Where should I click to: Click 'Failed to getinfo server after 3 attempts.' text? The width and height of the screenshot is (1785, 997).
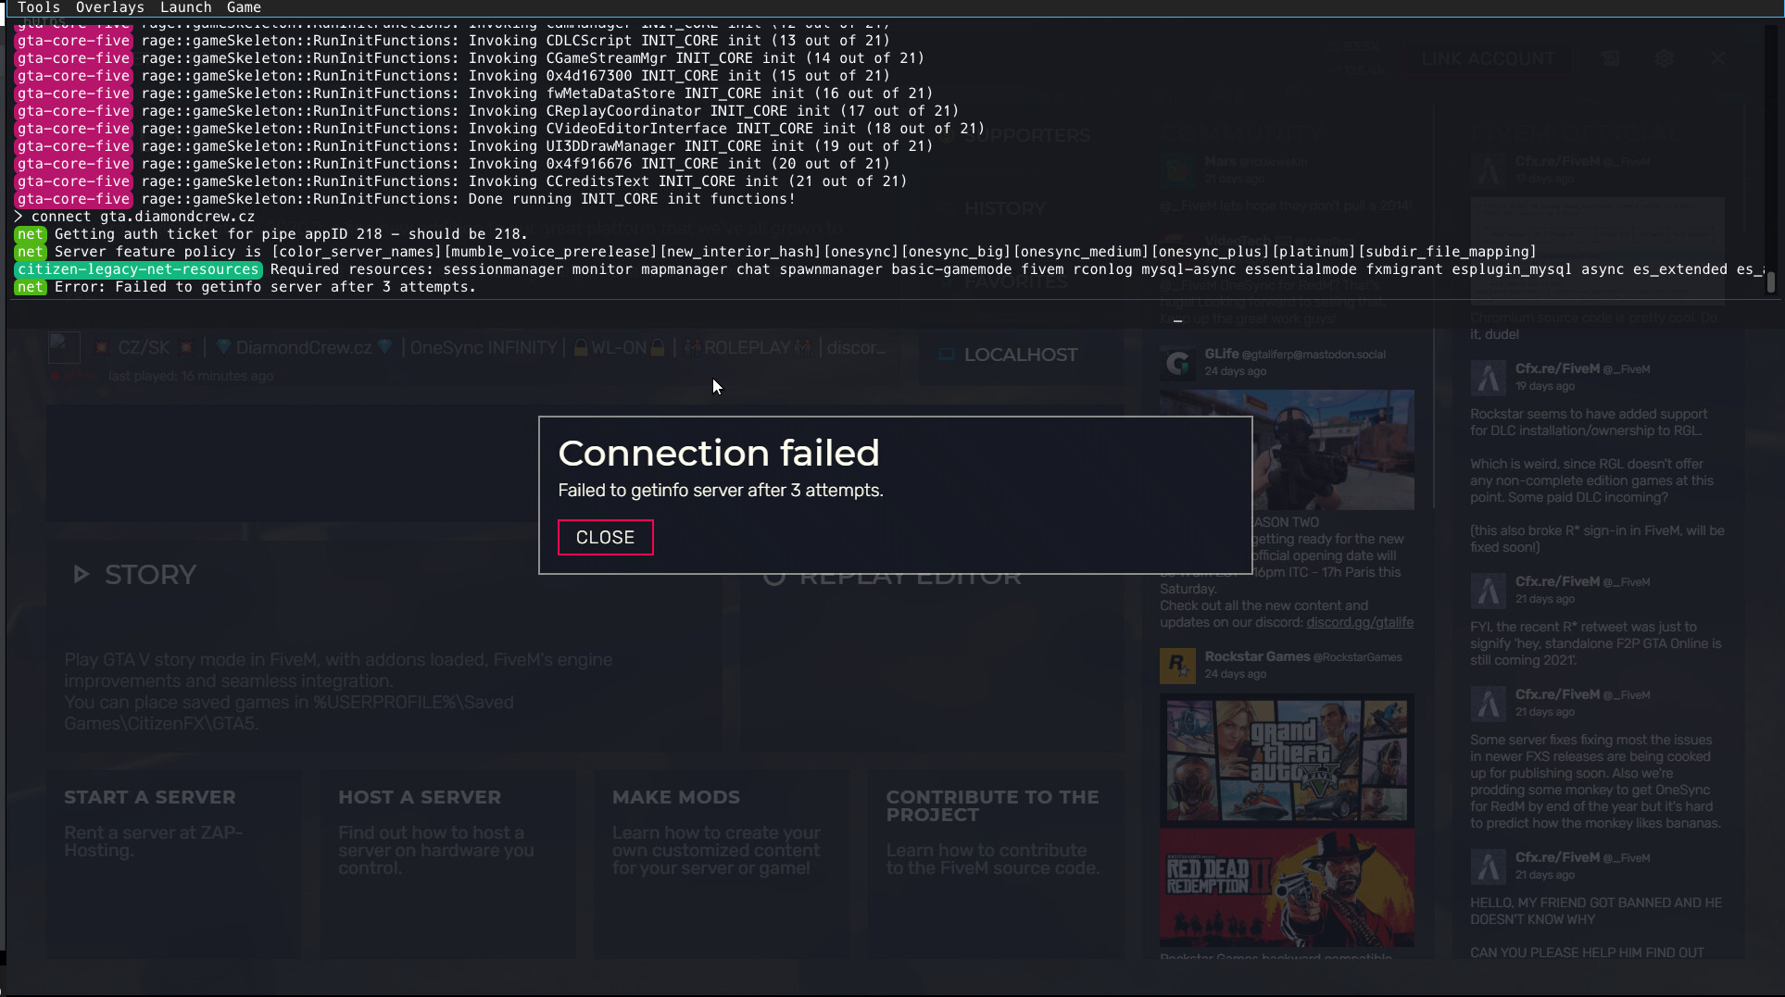(x=721, y=491)
